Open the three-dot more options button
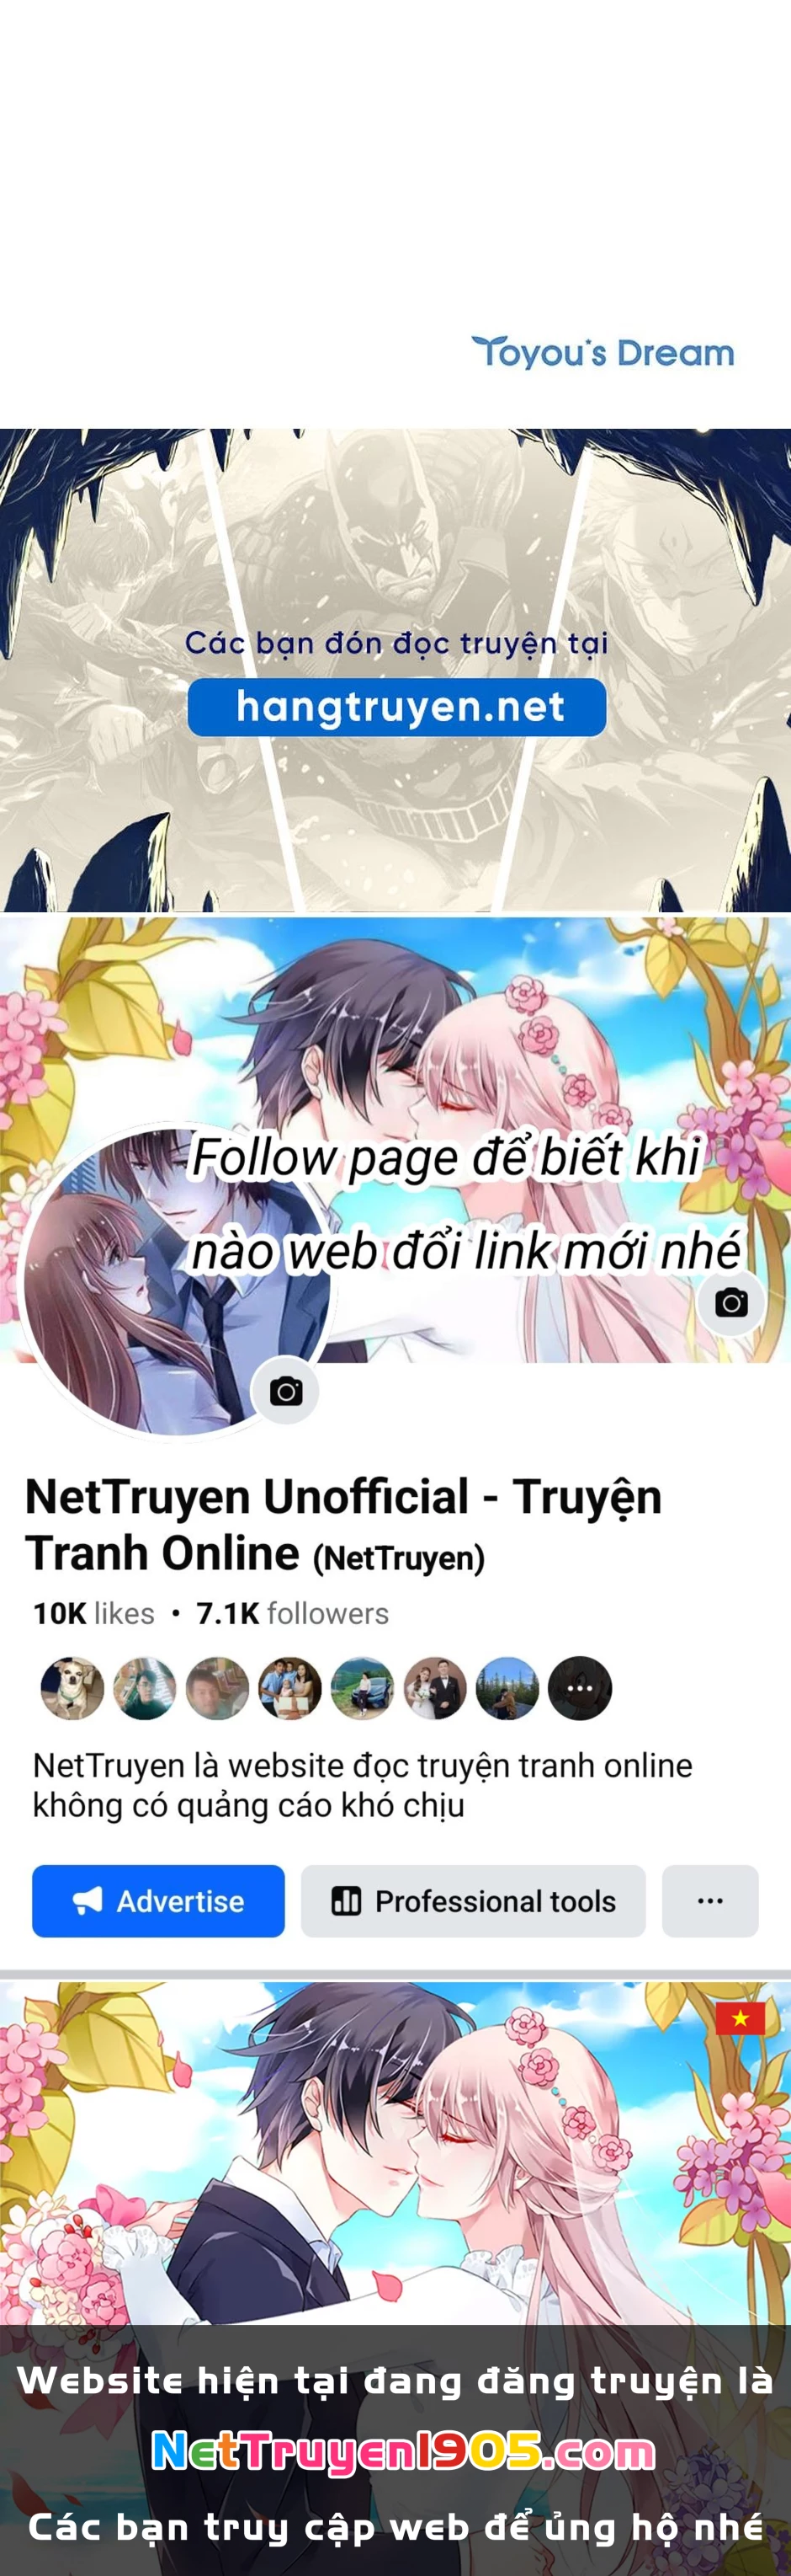Screen dimensions: 791x2576 (710, 1900)
